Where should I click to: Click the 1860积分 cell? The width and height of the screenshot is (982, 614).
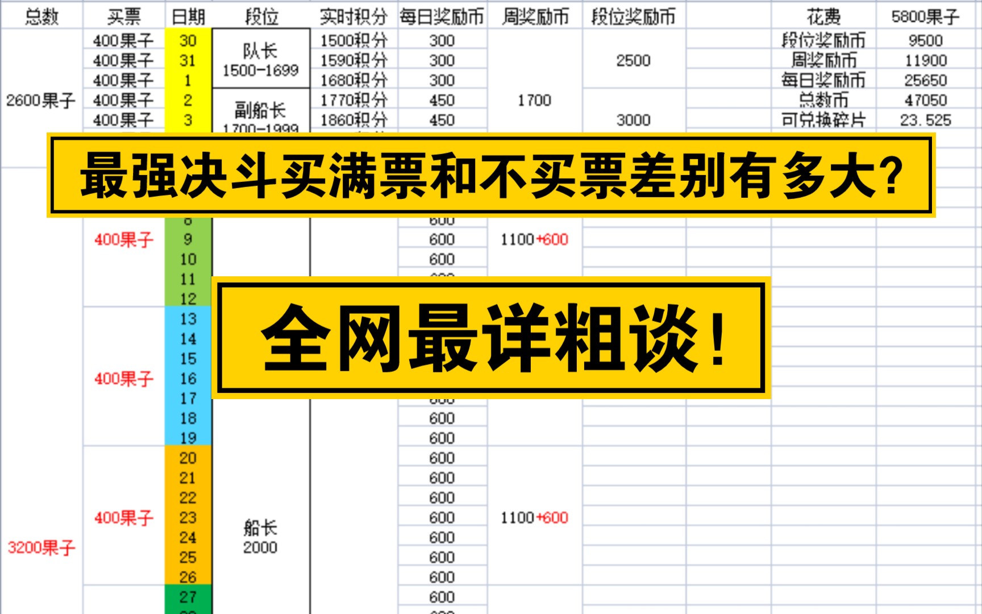point(353,120)
